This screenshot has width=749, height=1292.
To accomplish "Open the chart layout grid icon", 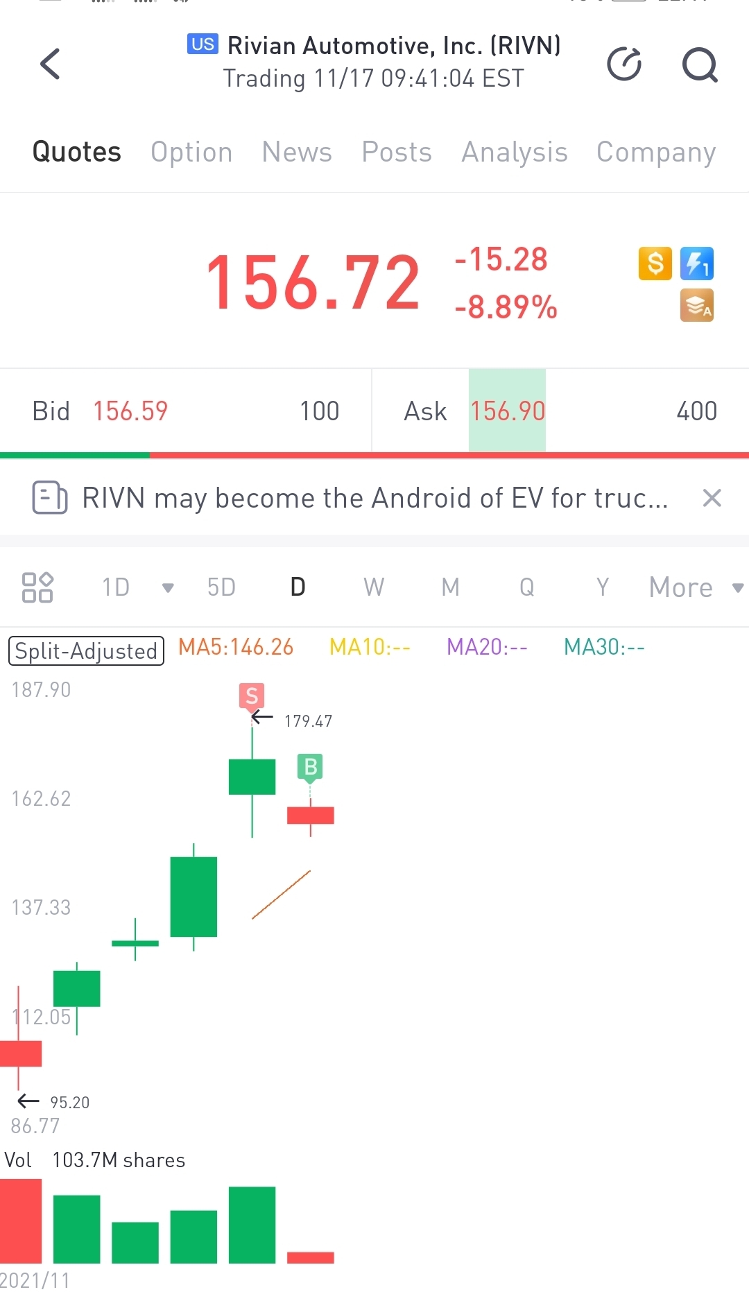I will [x=37, y=587].
